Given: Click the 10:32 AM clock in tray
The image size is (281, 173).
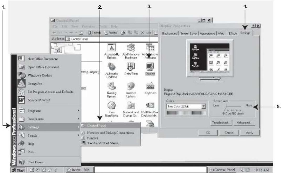Looking at the screenshot, I should [x=261, y=170].
